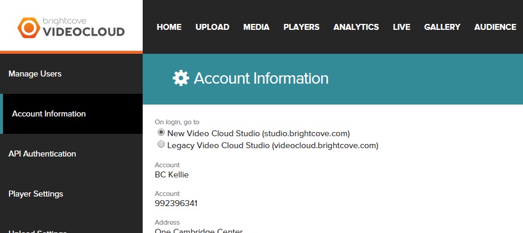
Task: Switch to the PLAYERS module
Action: (302, 27)
